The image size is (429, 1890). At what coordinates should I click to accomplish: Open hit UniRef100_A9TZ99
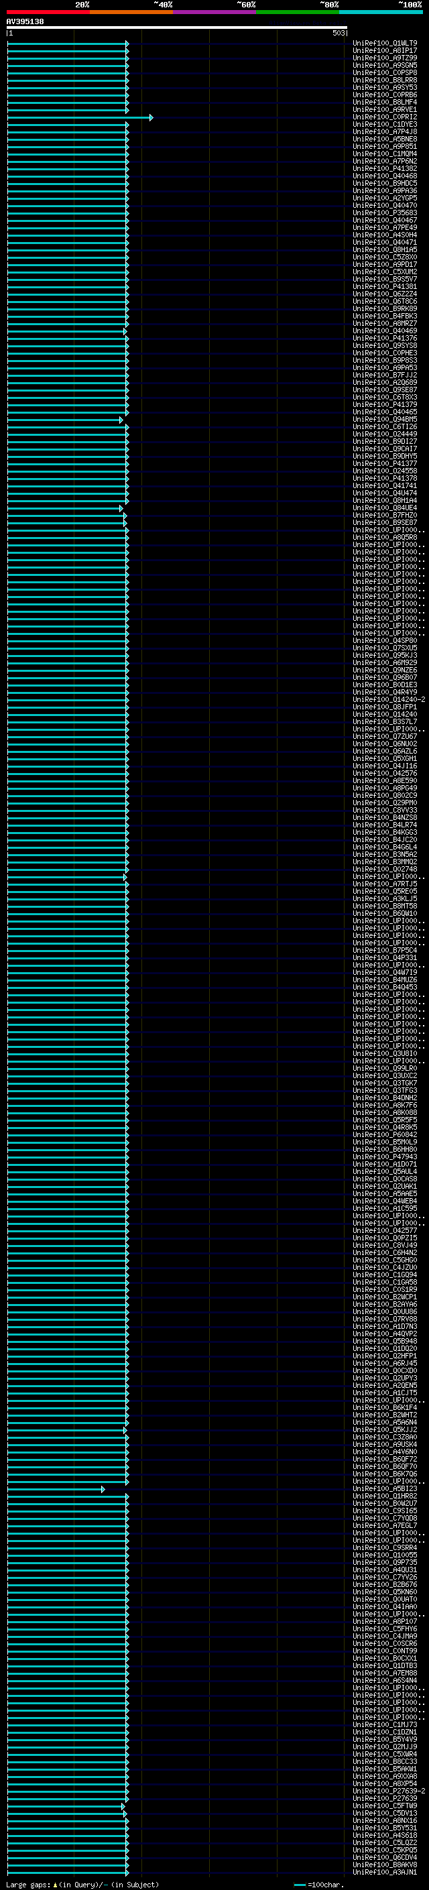pyautogui.click(x=385, y=58)
